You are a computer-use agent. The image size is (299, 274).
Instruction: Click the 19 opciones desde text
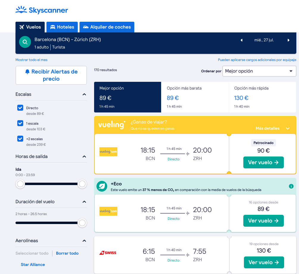[x=264, y=244]
